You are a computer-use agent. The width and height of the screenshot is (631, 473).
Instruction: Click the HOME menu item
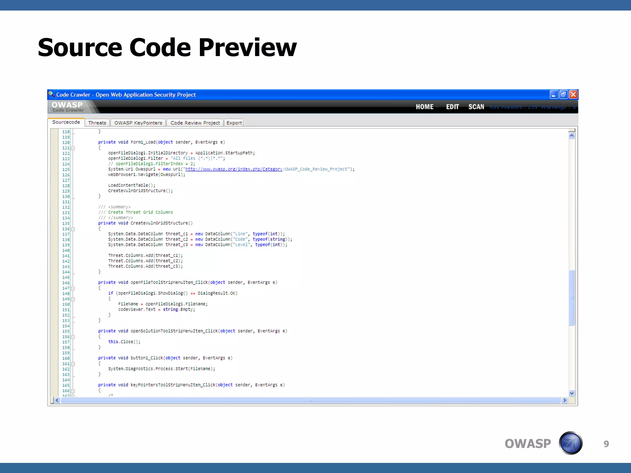425,107
